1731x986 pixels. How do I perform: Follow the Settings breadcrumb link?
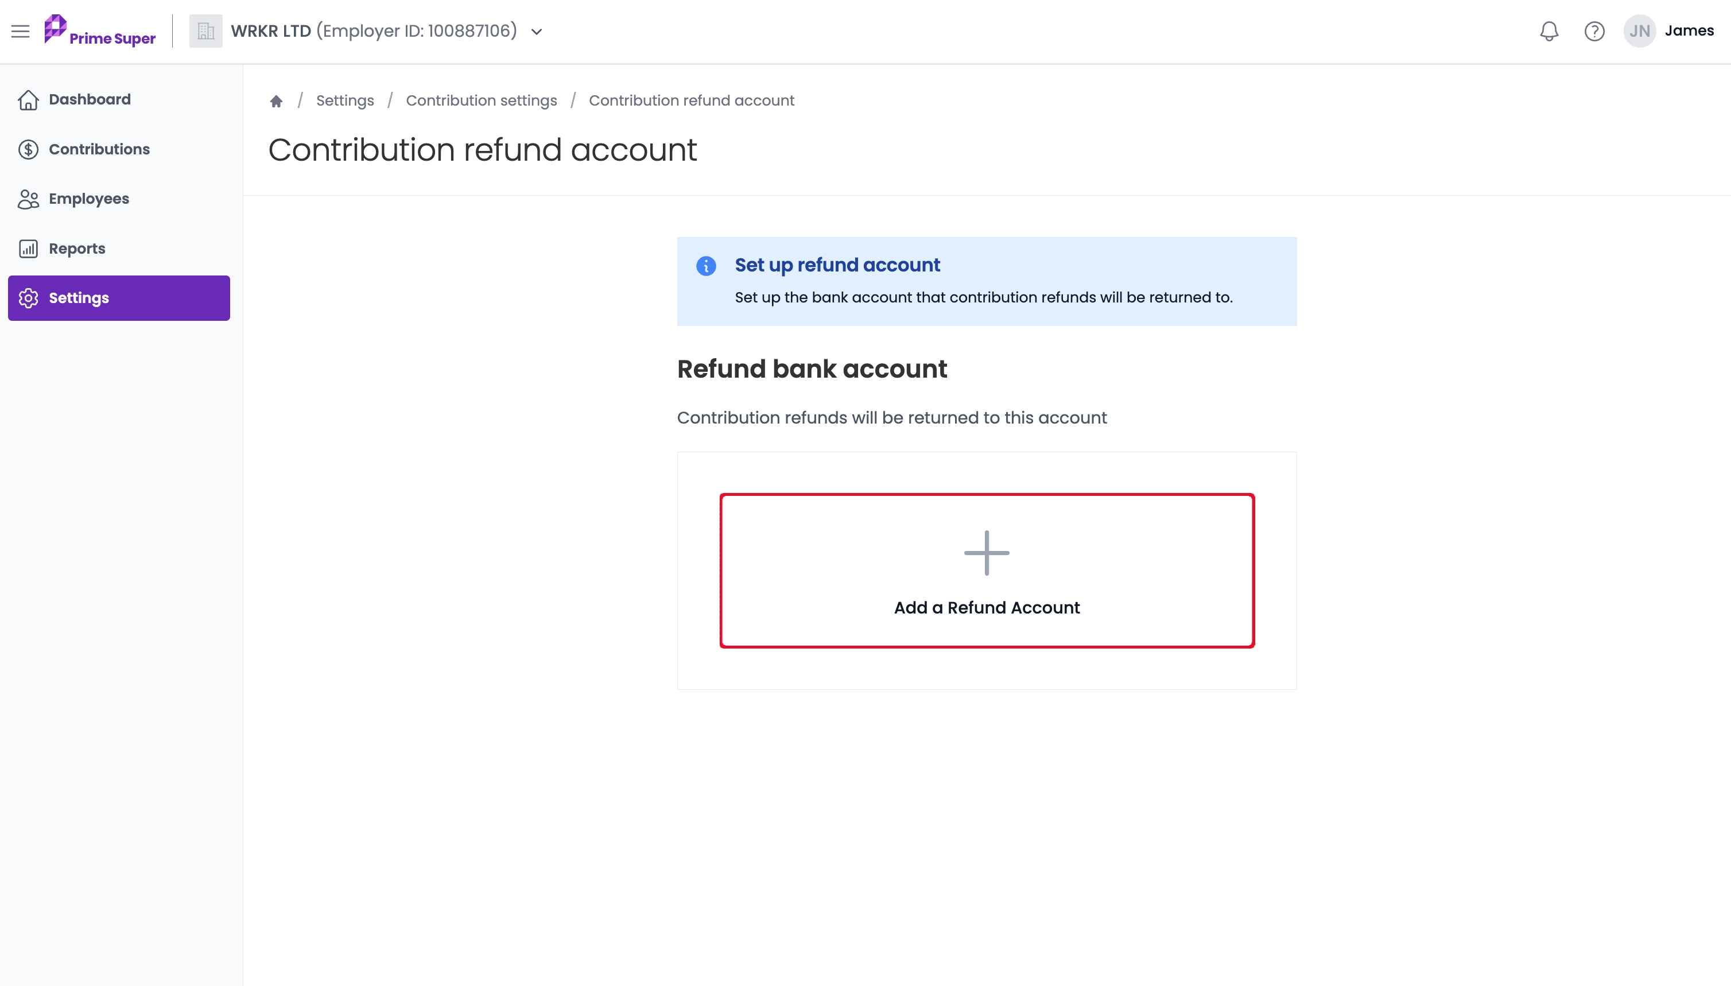coord(345,101)
